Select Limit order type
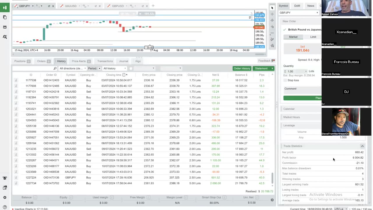 coord(313,37)
